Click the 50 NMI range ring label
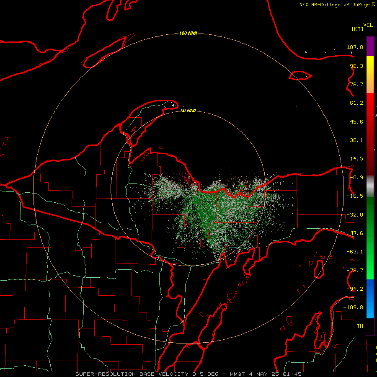 188,111
